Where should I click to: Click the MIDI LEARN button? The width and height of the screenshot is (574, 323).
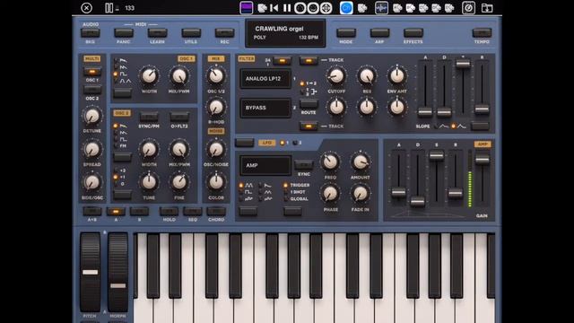pos(158,33)
